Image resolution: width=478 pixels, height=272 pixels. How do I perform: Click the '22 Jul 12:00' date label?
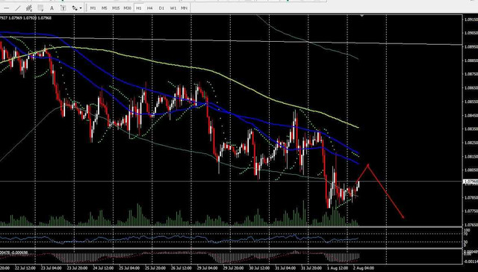[x=25, y=268]
